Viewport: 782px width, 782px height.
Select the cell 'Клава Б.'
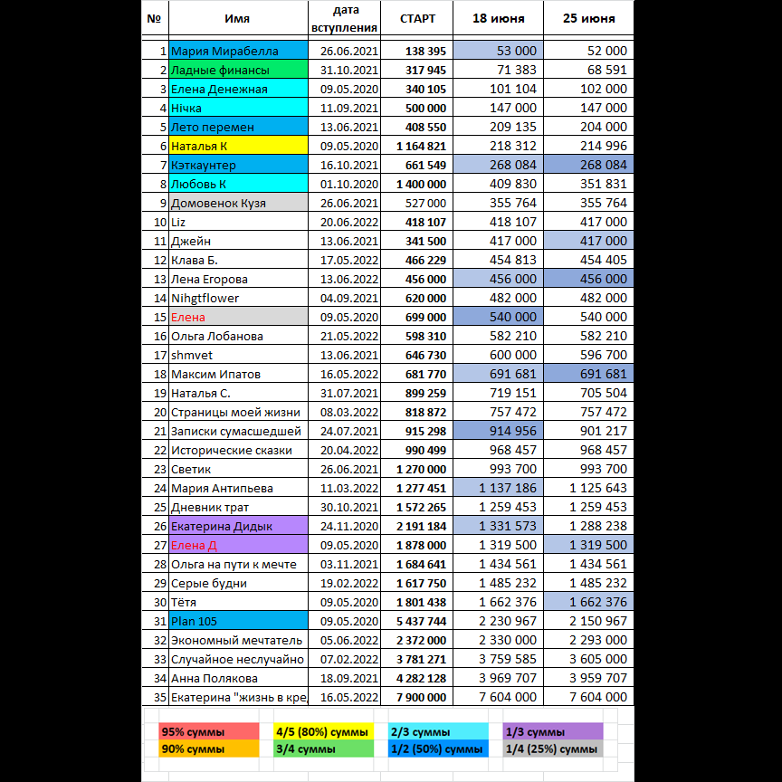(238, 260)
